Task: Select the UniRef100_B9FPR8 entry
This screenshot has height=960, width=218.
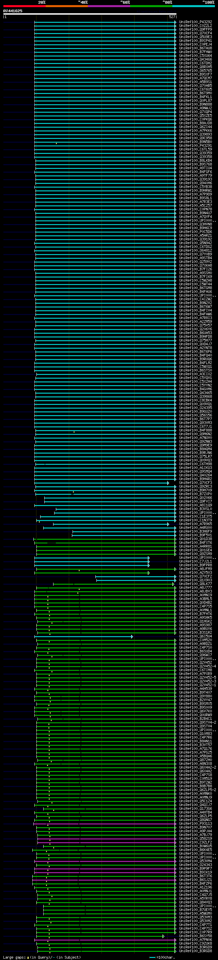Action: pos(195,565)
